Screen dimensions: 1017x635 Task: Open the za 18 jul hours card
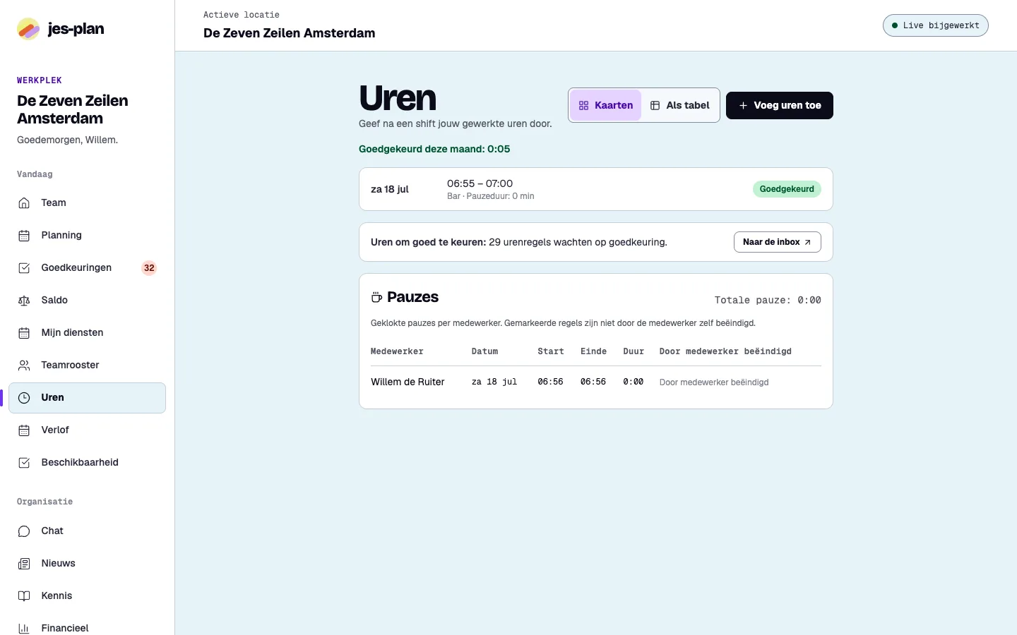[x=596, y=189]
